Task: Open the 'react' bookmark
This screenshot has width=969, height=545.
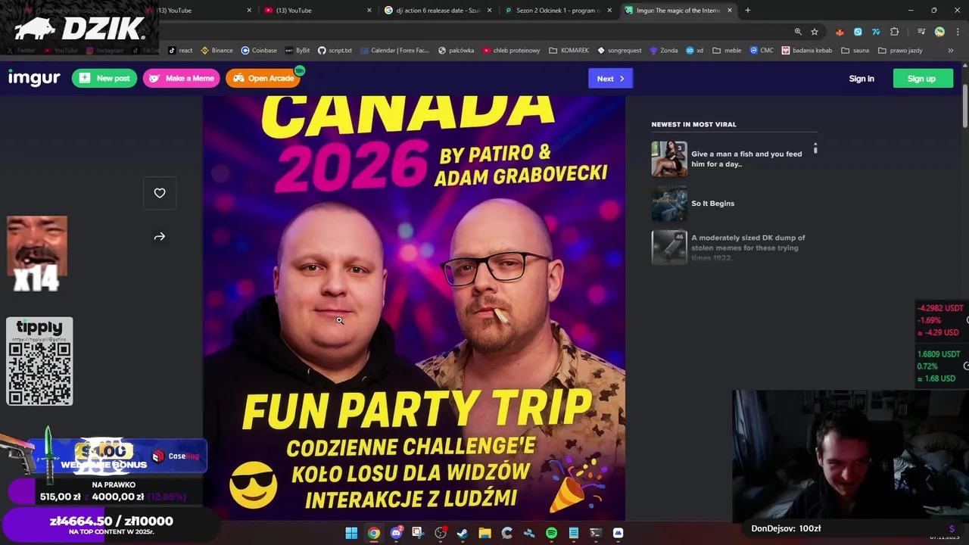Action: 180,51
